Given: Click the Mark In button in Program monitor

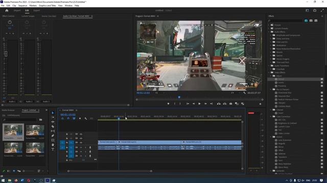Looking at the screenshot, I should pos(175,104).
